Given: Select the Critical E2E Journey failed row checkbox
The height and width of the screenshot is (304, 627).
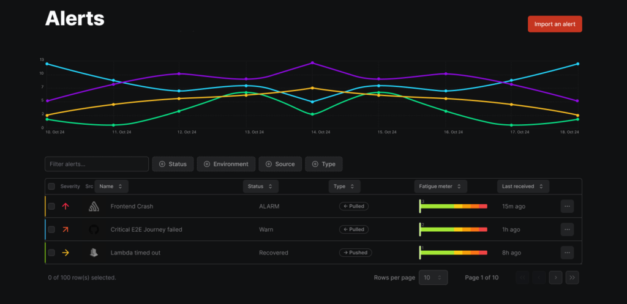Looking at the screenshot, I should tap(51, 229).
